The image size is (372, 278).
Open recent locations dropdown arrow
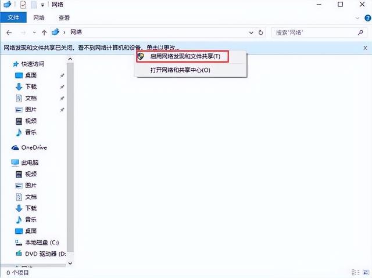34,33
